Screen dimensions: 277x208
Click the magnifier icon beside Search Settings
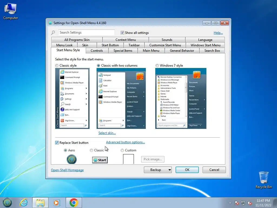coord(53,32)
